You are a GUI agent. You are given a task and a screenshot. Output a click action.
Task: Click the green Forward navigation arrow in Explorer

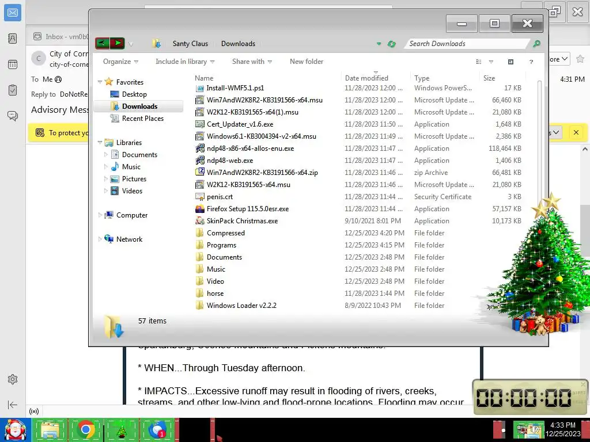pyautogui.click(x=118, y=43)
